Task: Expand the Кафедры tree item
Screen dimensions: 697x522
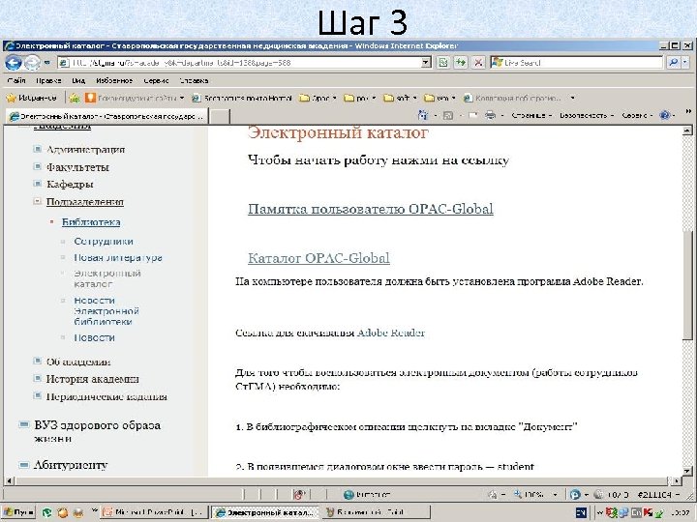Action: click(38, 184)
